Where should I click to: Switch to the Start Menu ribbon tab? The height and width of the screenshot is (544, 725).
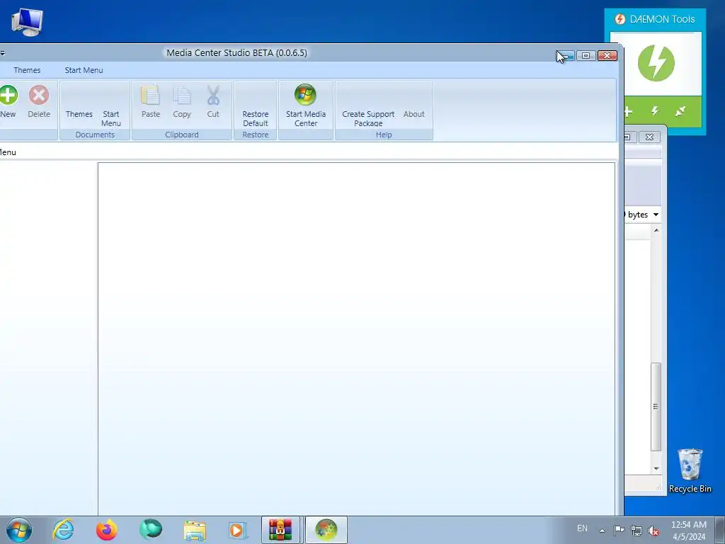84,70
